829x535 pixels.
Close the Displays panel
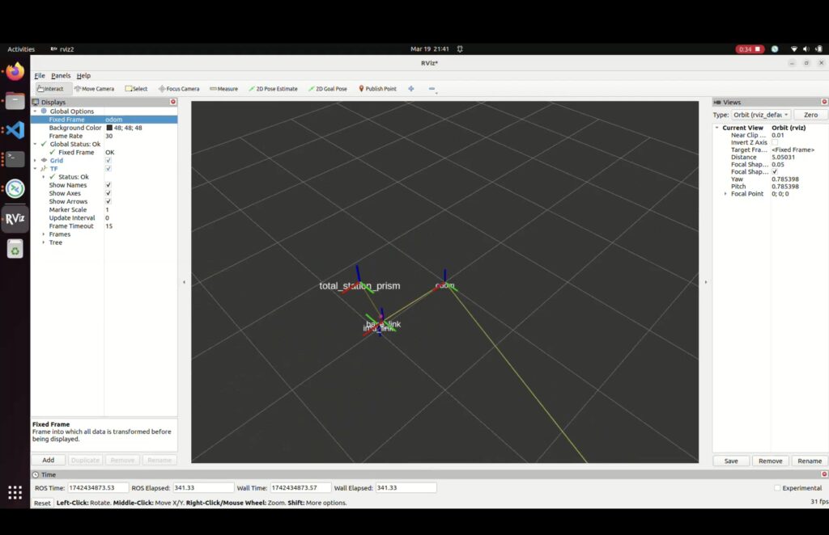coord(173,102)
